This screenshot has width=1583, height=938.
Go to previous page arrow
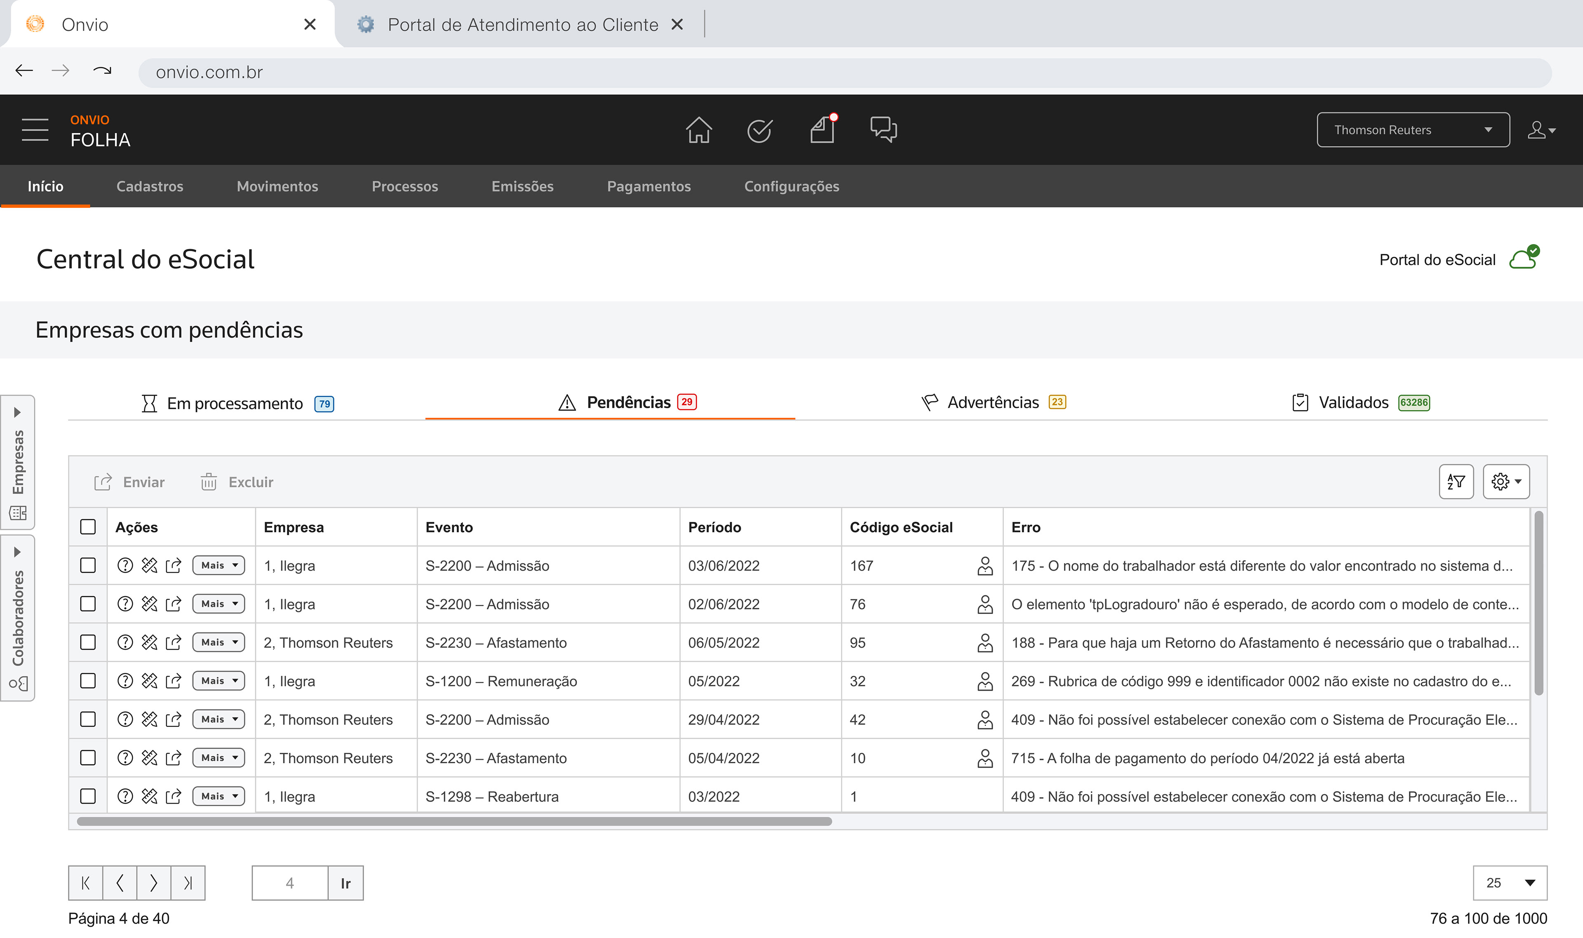point(120,883)
